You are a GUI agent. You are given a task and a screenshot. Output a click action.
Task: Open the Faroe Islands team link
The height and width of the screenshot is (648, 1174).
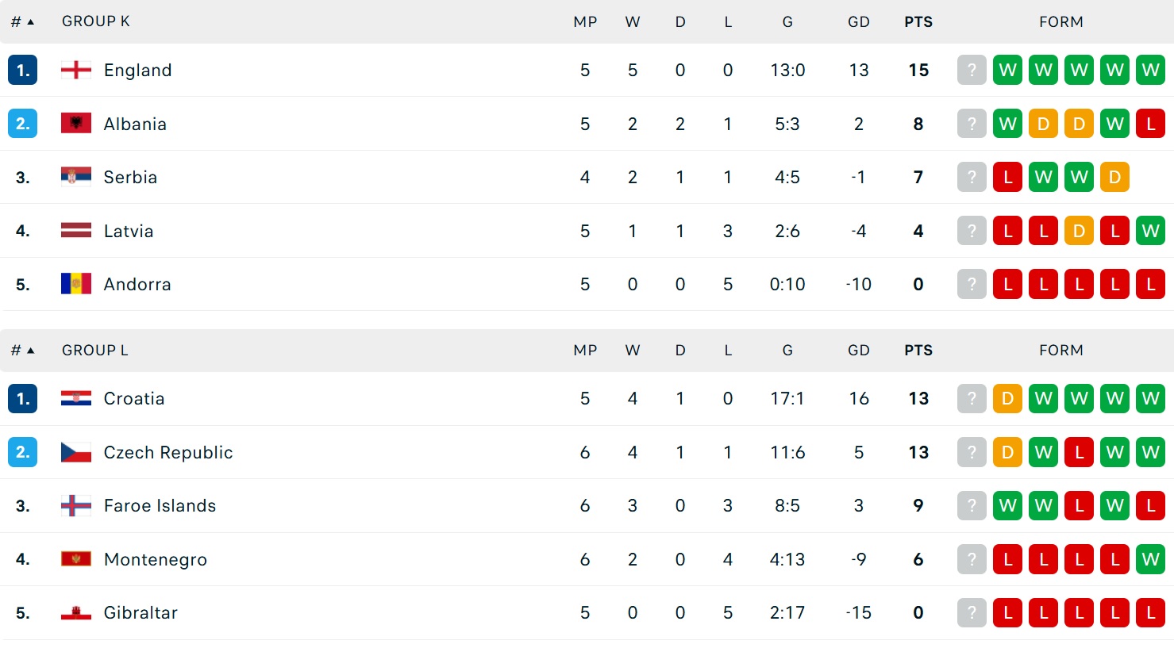160,505
